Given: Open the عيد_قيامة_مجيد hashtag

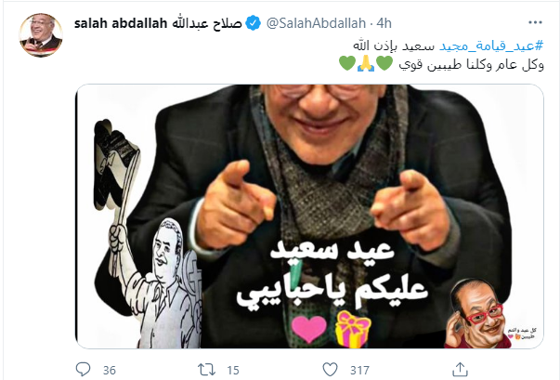Looking at the screenshot, I should (491, 46).
